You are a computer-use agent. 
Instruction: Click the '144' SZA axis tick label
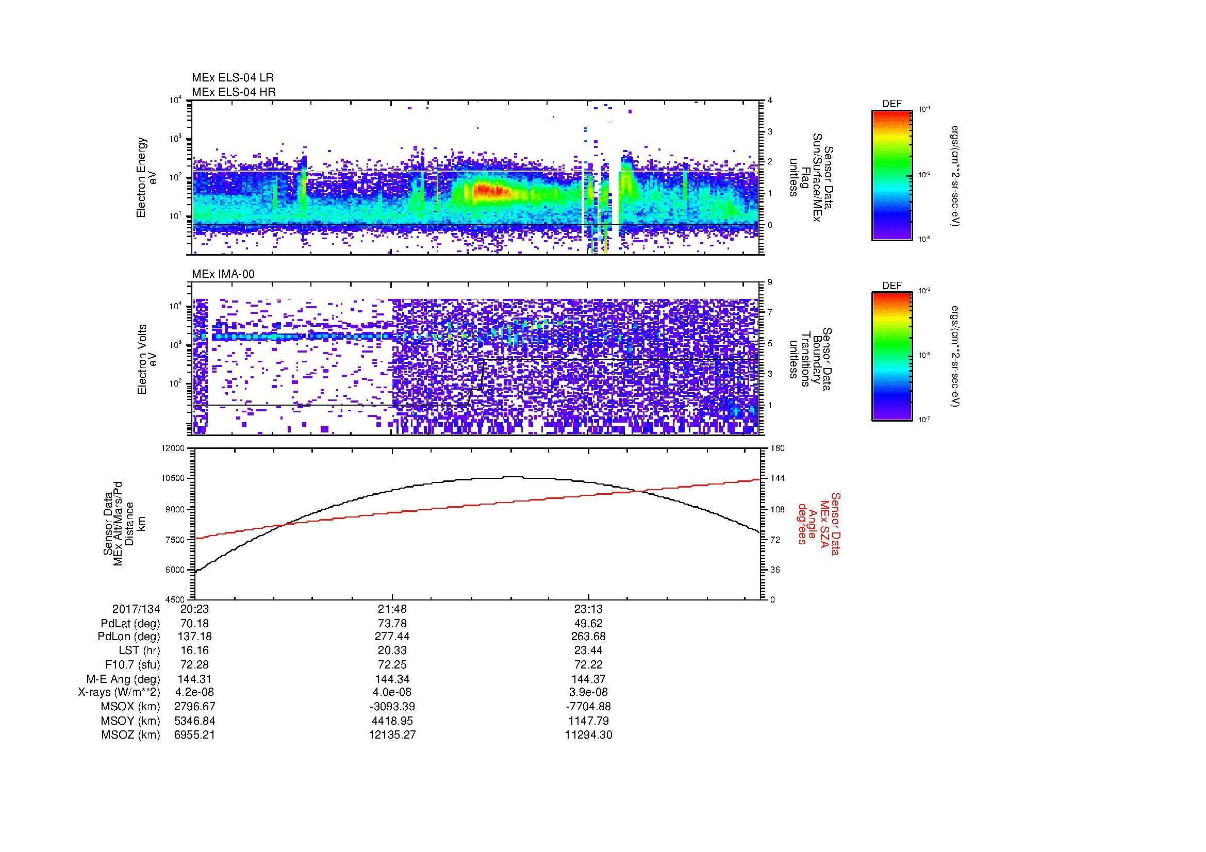778,478
